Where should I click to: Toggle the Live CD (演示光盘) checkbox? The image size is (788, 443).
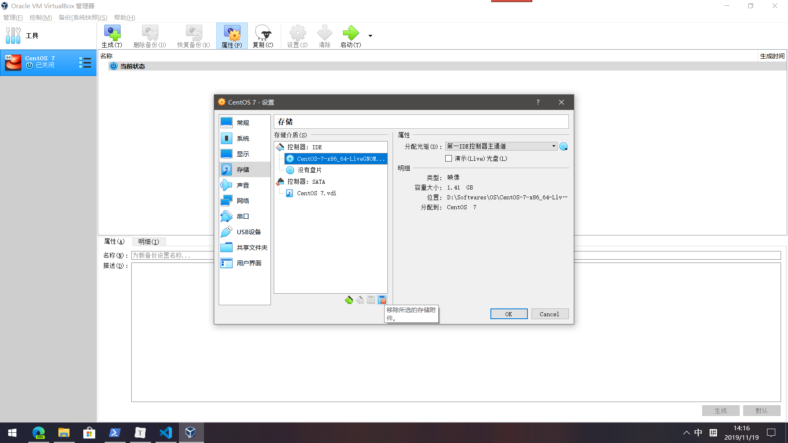[x=449, y=158]
